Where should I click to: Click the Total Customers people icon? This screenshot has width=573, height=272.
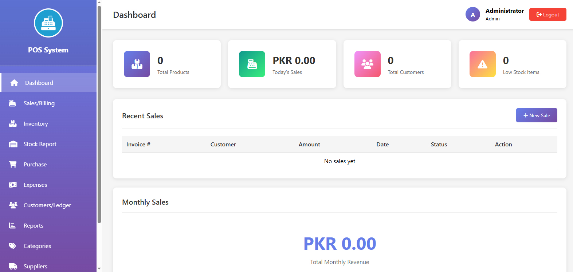pyautogui.click(x=367, y=64)
